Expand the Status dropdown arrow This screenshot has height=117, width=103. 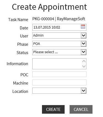(84, 52)
